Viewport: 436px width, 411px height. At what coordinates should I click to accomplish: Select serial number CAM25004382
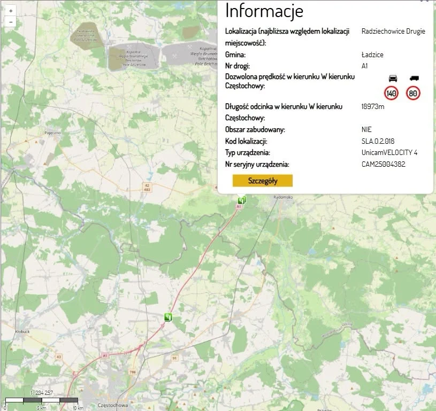pyautogui.click(x=383, y=164)
